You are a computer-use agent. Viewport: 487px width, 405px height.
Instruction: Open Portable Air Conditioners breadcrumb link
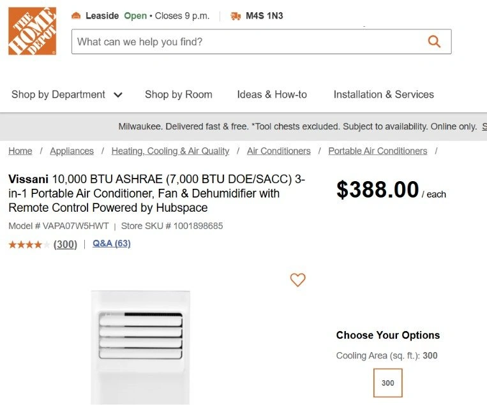coord(378,151)
